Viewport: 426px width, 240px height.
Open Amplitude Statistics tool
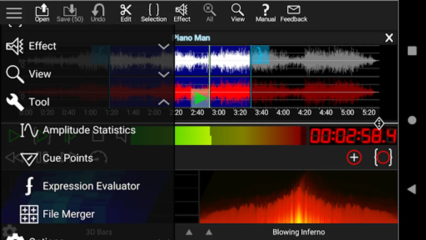tap(89, 130)
